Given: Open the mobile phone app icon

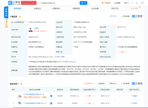Looking at the screenshot, I should click(132, 3).
